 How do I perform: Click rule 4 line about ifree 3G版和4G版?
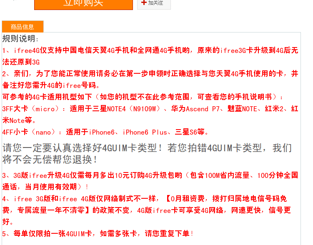145,199
